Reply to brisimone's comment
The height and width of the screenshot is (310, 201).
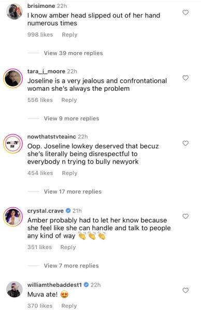coord(69,35)
